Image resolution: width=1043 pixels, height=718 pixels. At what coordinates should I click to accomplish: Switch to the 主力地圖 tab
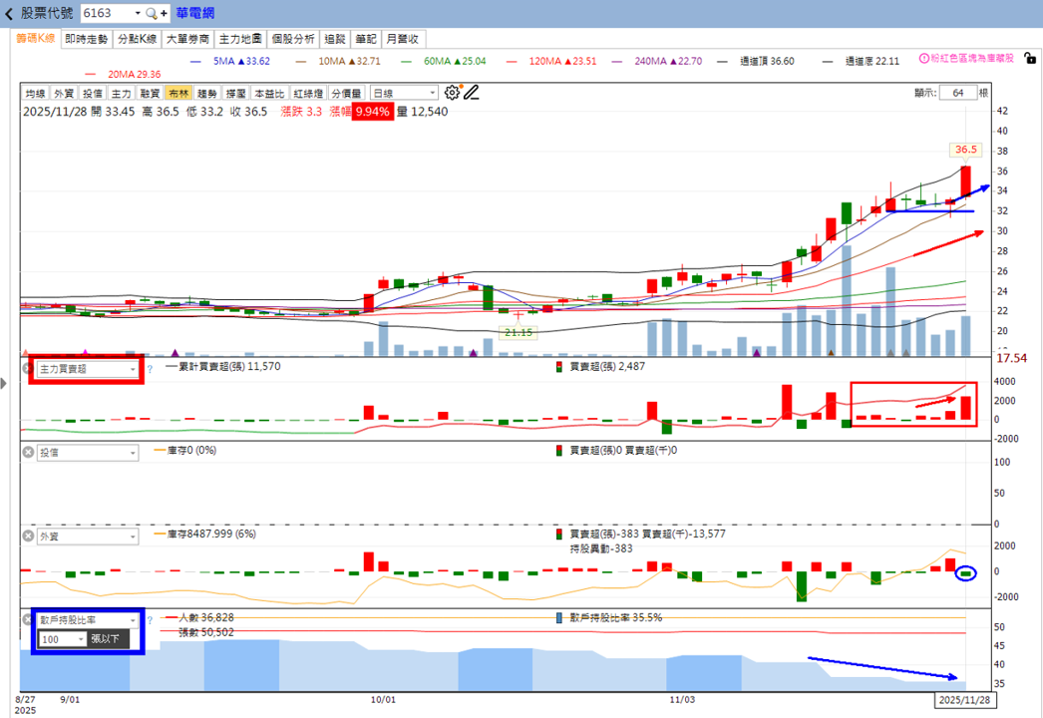240,39
